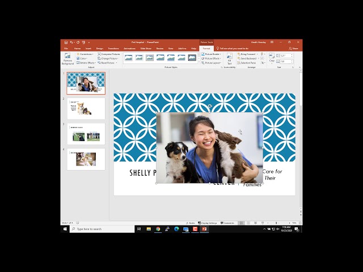Open the Picture Layout dropdown
The image size is (363, 272).
point(211,63)
